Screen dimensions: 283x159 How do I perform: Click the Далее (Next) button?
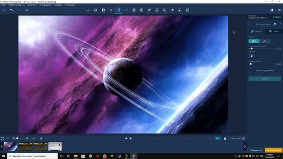pyautogui.click(x=265, y=79)
